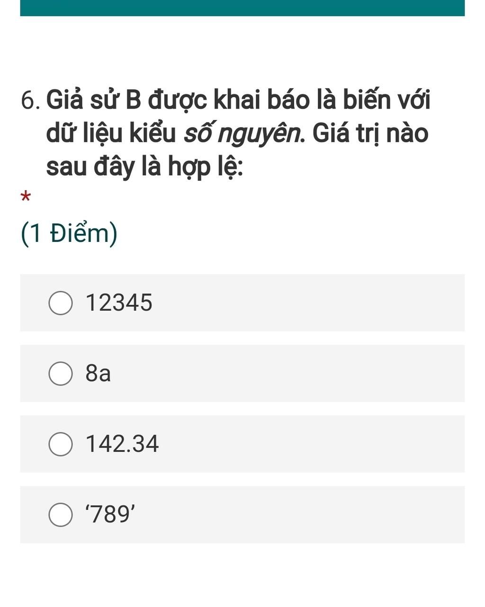Click the 8a answer label
Image resolution: width=485 pixels, height=607 pixels.
coord(98,373)
